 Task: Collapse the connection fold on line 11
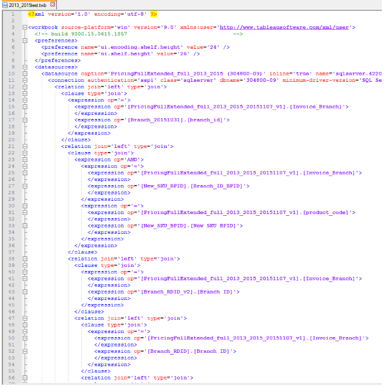point(25,81)
